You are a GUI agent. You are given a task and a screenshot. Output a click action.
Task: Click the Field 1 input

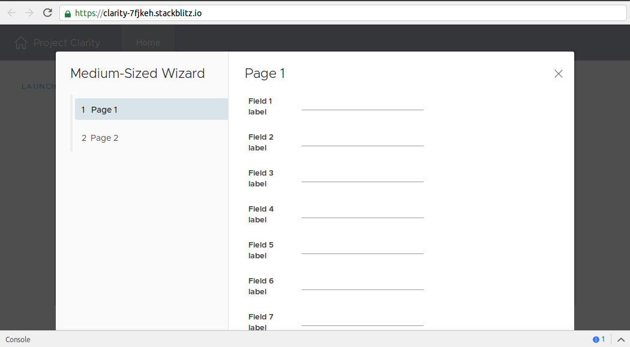[362, 105]
